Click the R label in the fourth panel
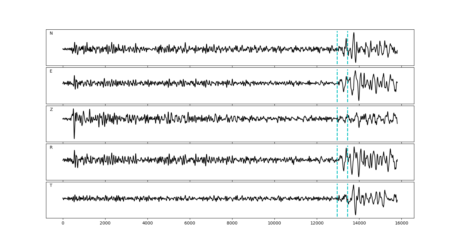This screenshot has width=460, height=245. coord(51,148)
